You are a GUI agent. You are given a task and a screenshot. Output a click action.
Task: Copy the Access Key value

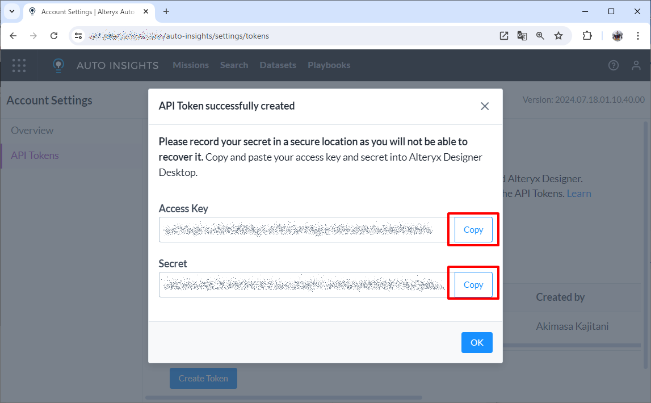[x=473, y=230]
